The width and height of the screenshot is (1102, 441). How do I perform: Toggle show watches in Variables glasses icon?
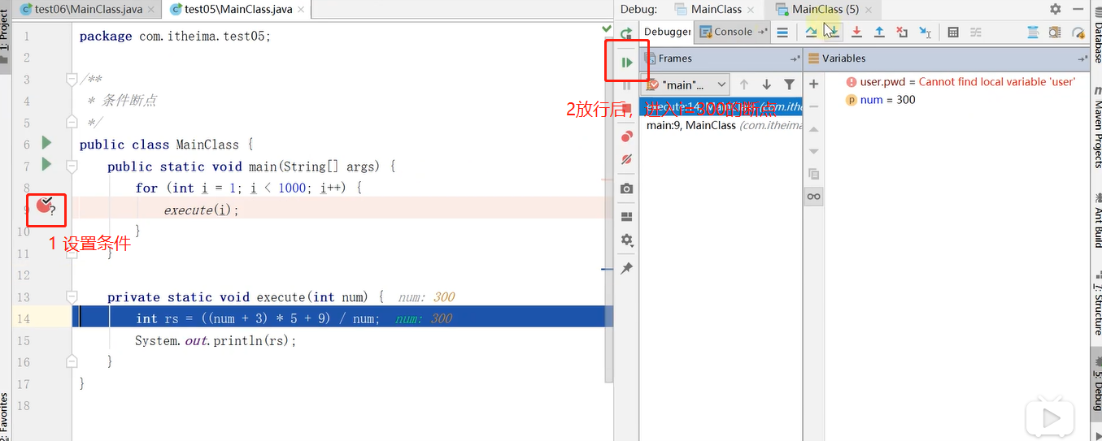(x=813, y=197)
